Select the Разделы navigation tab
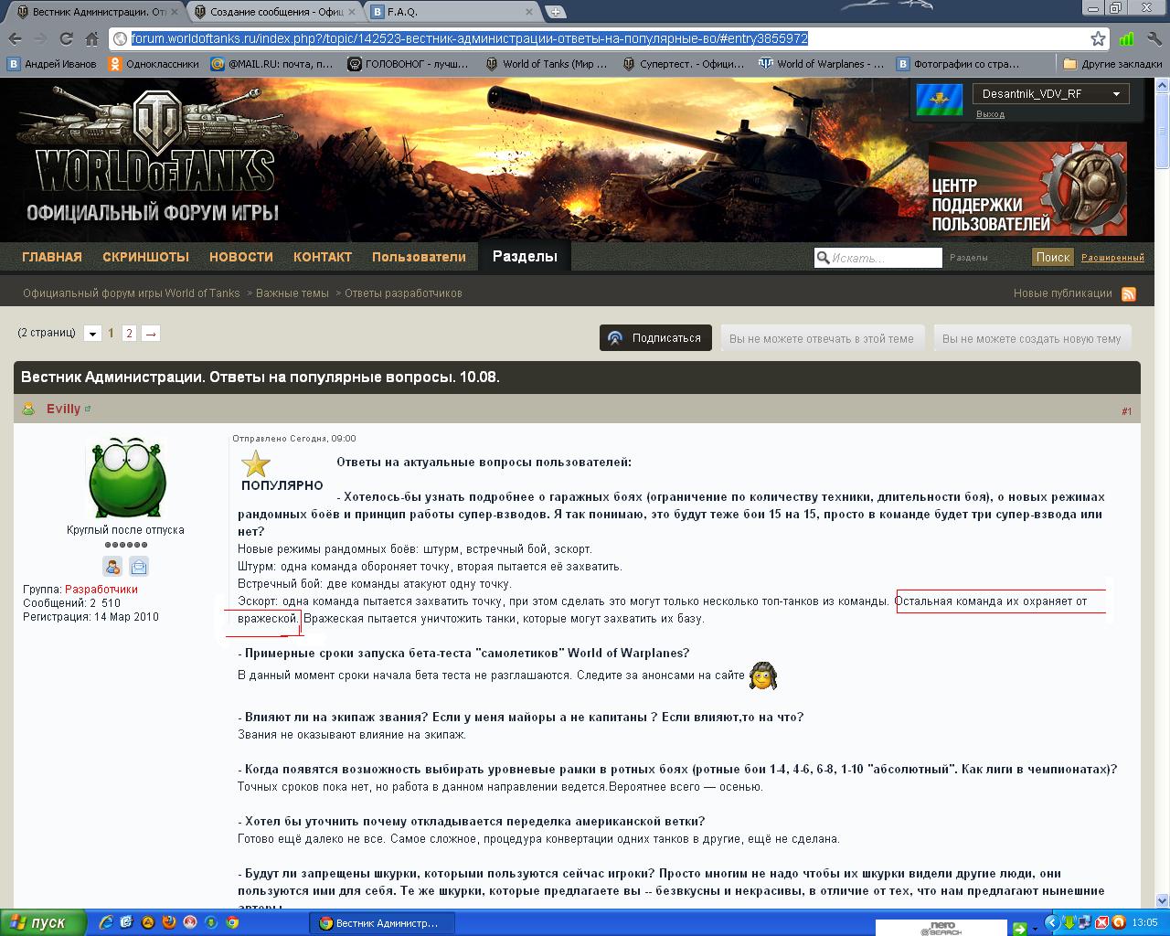The image size is (1170, 936). [x=525, y=256]
